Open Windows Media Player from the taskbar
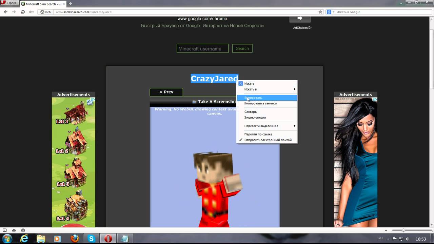Image resolution: width=434 pixels, height=244 pixels. [x=57, y=239]
